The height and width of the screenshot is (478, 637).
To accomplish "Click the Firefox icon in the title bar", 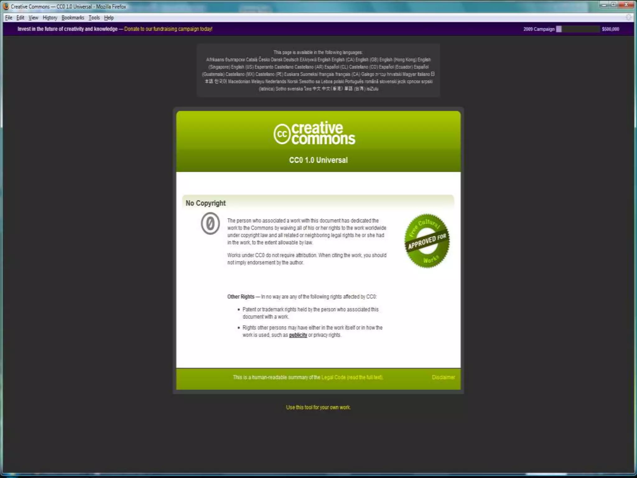I will [6, 6].
